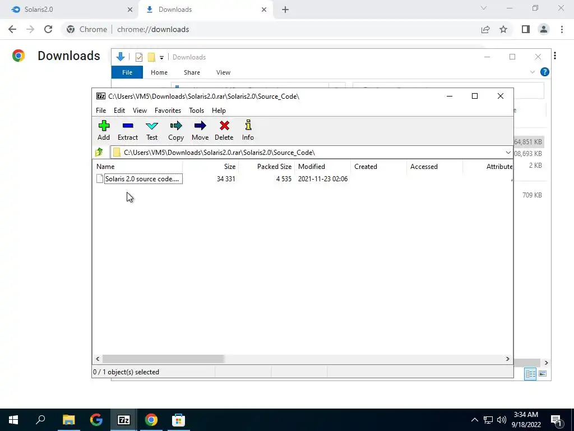Click the Chrome tab search chevron
The width and height of the screenshot is (574, 431).
pos(484,8)
